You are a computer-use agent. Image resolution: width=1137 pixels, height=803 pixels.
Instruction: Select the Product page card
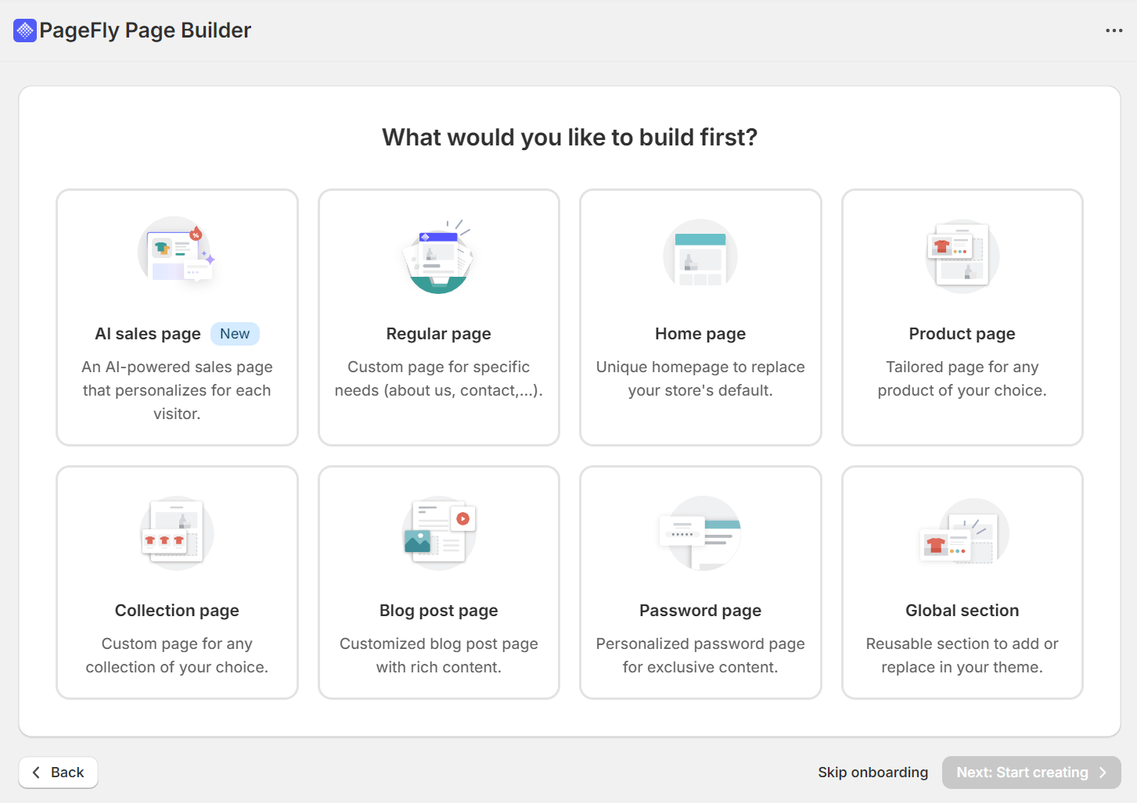tap(962, 317)
